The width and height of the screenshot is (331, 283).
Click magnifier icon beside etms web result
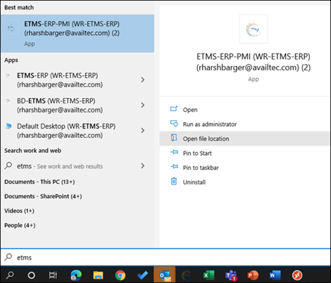(8, 166)
